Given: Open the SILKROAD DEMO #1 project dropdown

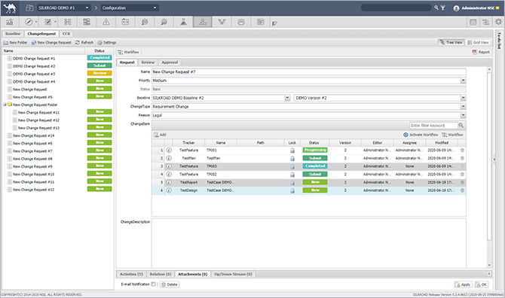Looking at the screenshot, I should (63, 8).
